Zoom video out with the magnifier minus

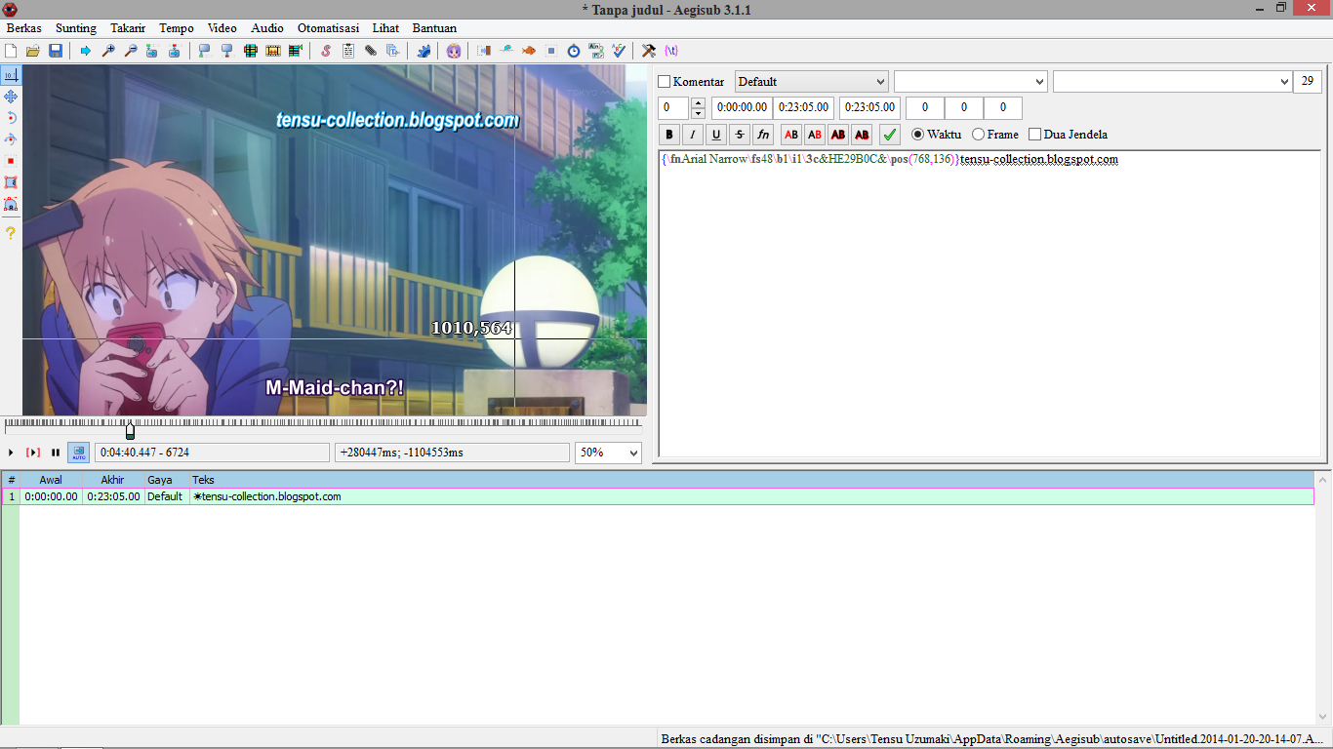pyautogui.click(x=130, y=51)
